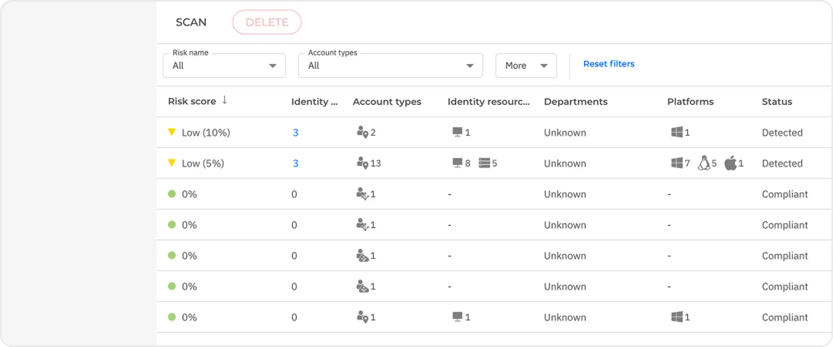Screen dimensions: 833x347
Task: Click the DELETE button
Action: tap(267, 22)
